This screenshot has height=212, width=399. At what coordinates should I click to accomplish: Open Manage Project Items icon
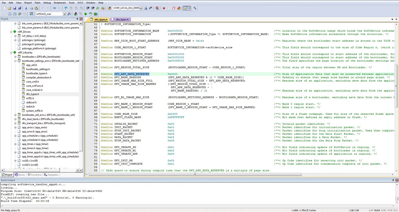pos(76,14)
